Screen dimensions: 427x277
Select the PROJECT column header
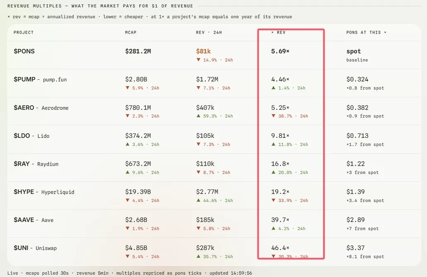(24, 32)
